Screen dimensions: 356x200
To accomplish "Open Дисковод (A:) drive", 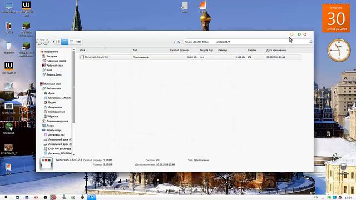I will click(x=56, y=135).
